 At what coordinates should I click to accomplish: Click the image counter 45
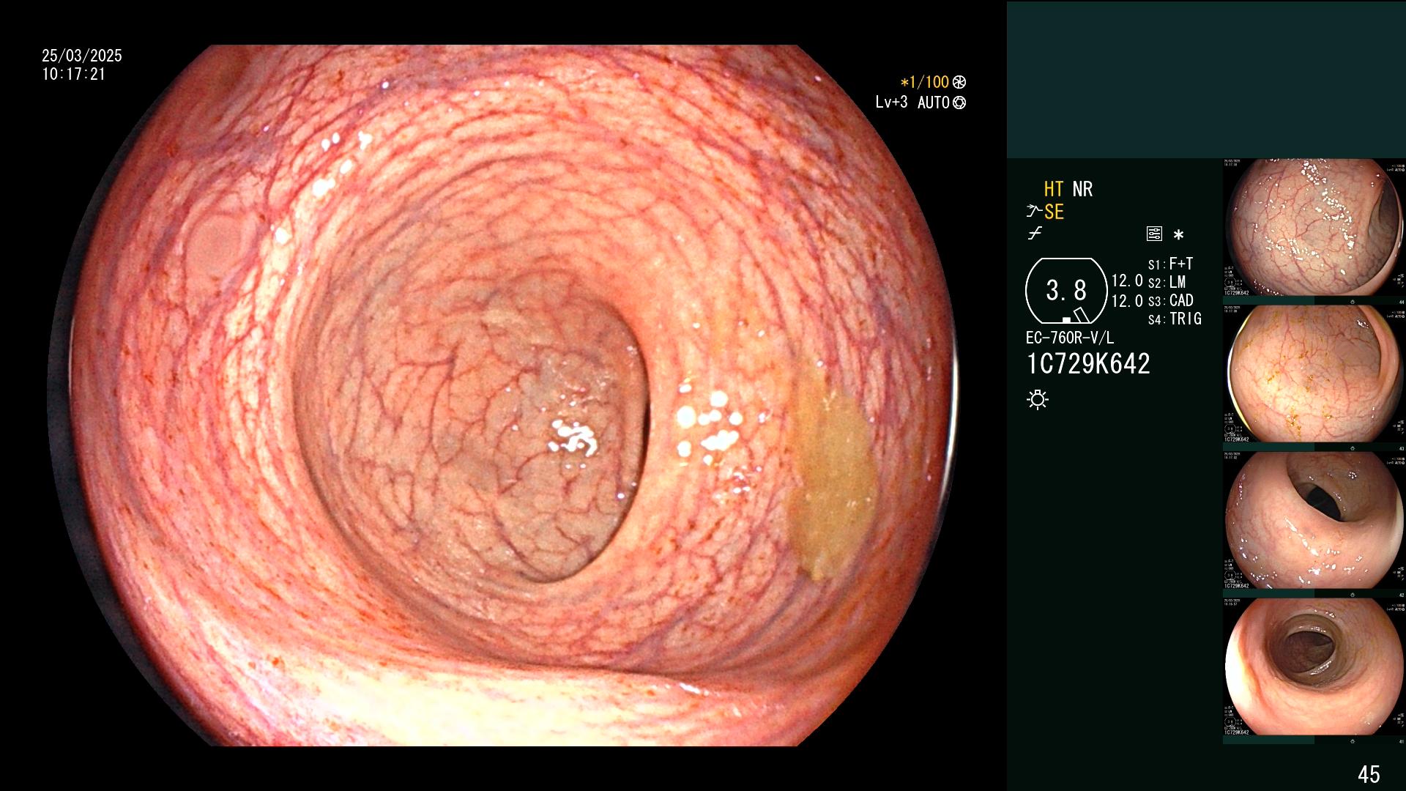[x=1369, y=774]
